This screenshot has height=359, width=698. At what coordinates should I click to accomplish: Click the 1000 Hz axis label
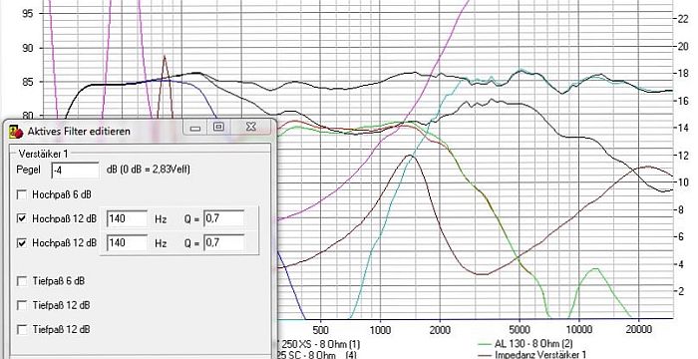(380, 330)
